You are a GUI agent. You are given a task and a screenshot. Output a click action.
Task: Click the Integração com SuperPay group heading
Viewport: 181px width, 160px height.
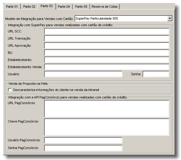61,25
